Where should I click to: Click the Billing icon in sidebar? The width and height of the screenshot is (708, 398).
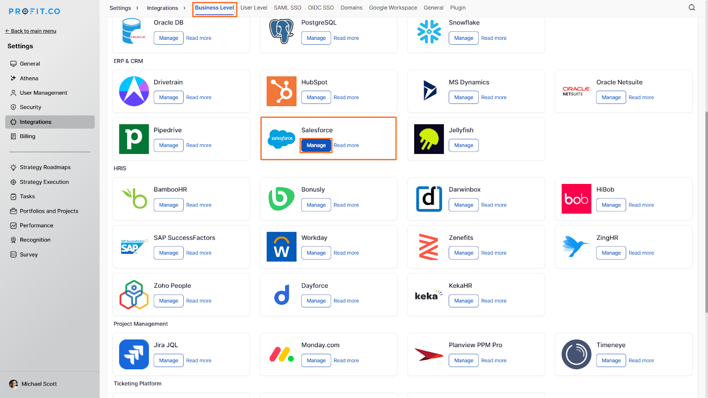(x=13, y=136)
